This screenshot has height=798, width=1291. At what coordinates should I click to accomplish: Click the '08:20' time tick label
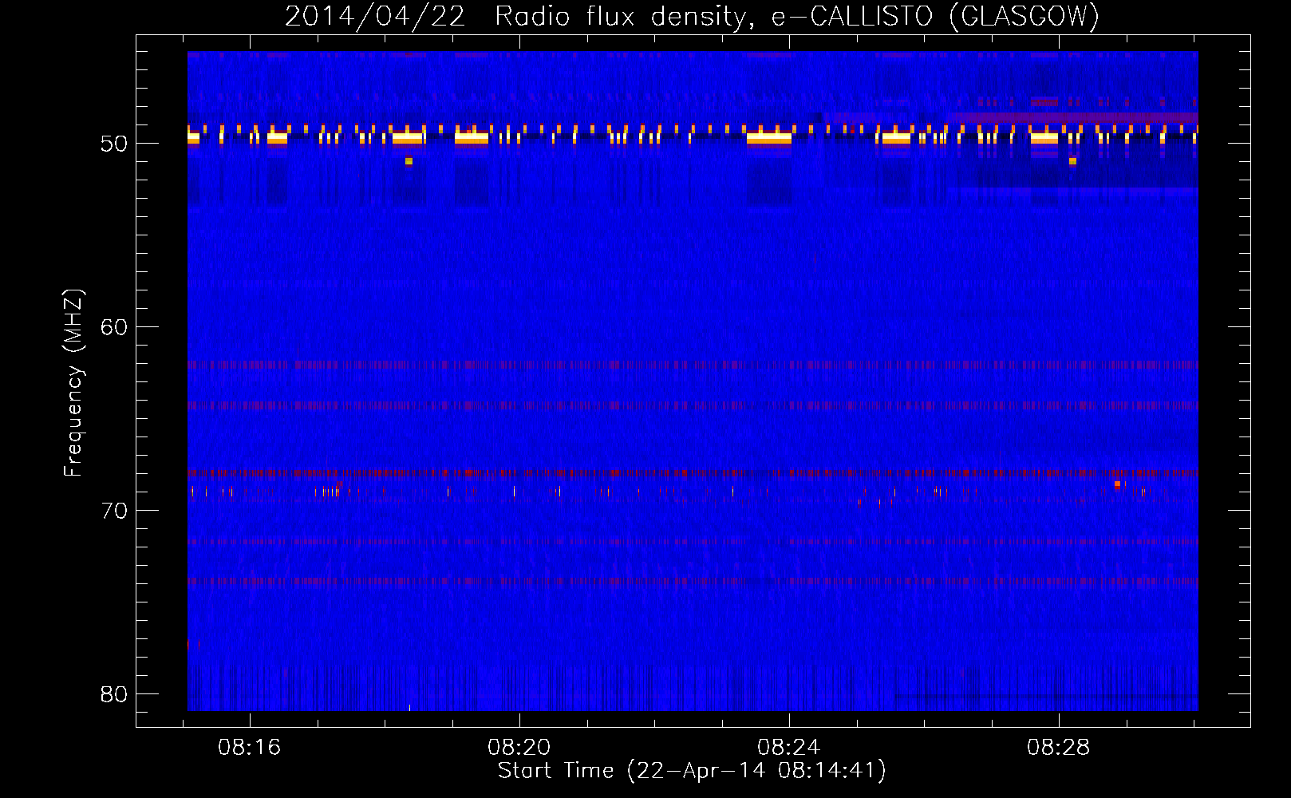pyautogui.click(x=519, y=748)
